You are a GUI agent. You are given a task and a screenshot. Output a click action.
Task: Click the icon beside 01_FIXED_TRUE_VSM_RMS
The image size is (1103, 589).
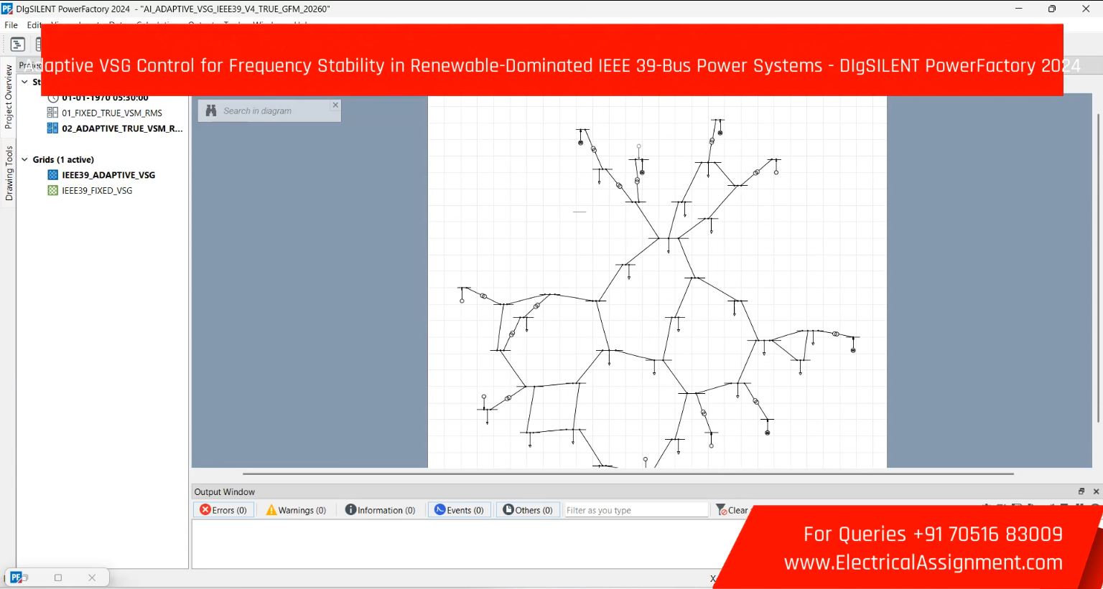click(52, 113)
